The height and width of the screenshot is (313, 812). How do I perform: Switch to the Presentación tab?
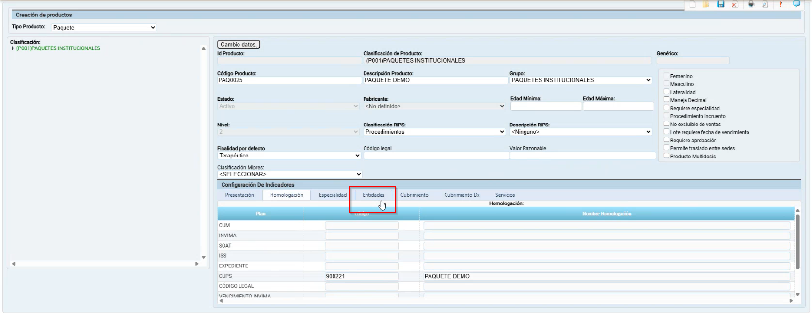pyautogui.click(x=239, y=195)
